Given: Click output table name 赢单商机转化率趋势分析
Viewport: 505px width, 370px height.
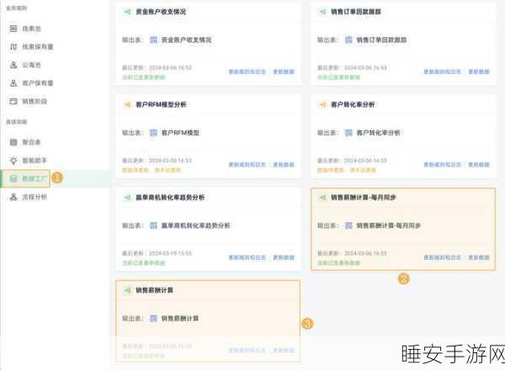Looking at the screenshot, I should [196, 225].
